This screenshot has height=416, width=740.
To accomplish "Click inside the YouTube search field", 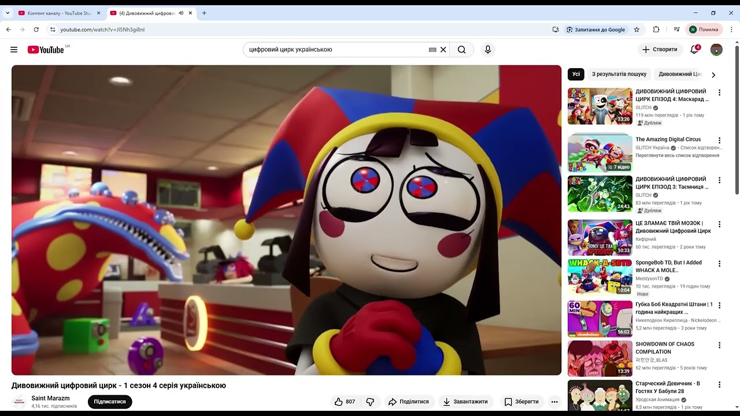I will pyautogui.click(x=337, y=50).
